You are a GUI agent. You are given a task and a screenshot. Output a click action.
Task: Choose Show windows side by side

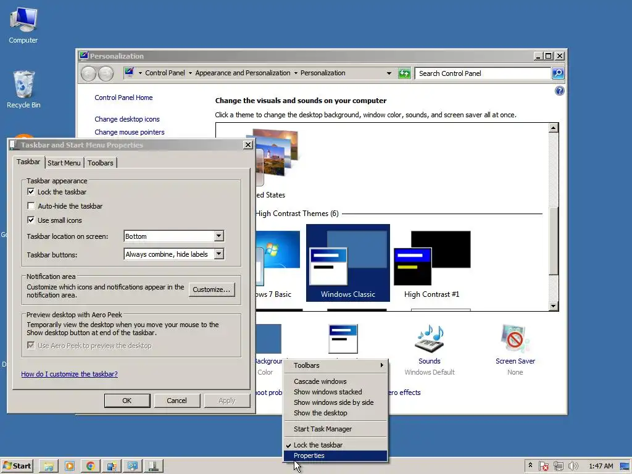click(335, 402)
